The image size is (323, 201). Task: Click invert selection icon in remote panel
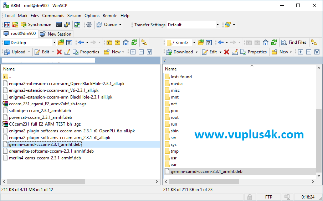point(317,52)
